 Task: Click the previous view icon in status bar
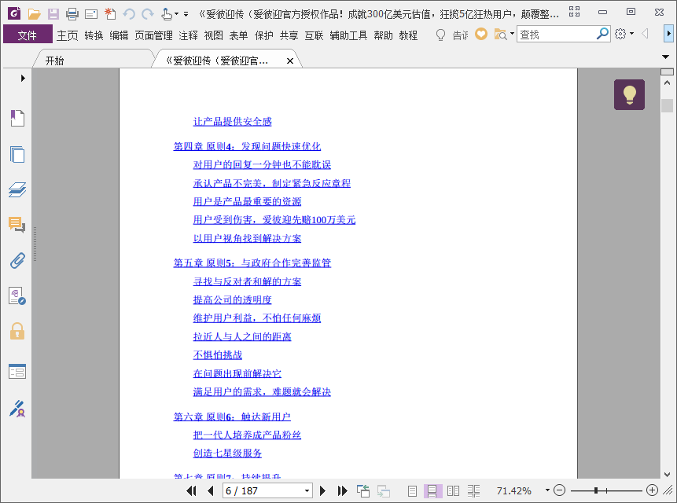(363, 490)
